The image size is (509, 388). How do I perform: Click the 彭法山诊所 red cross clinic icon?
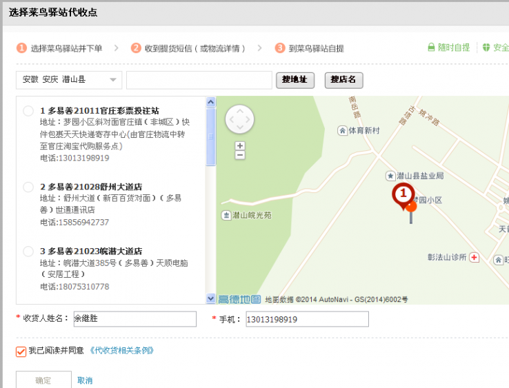pyautogui.click(x=475, y=258)
